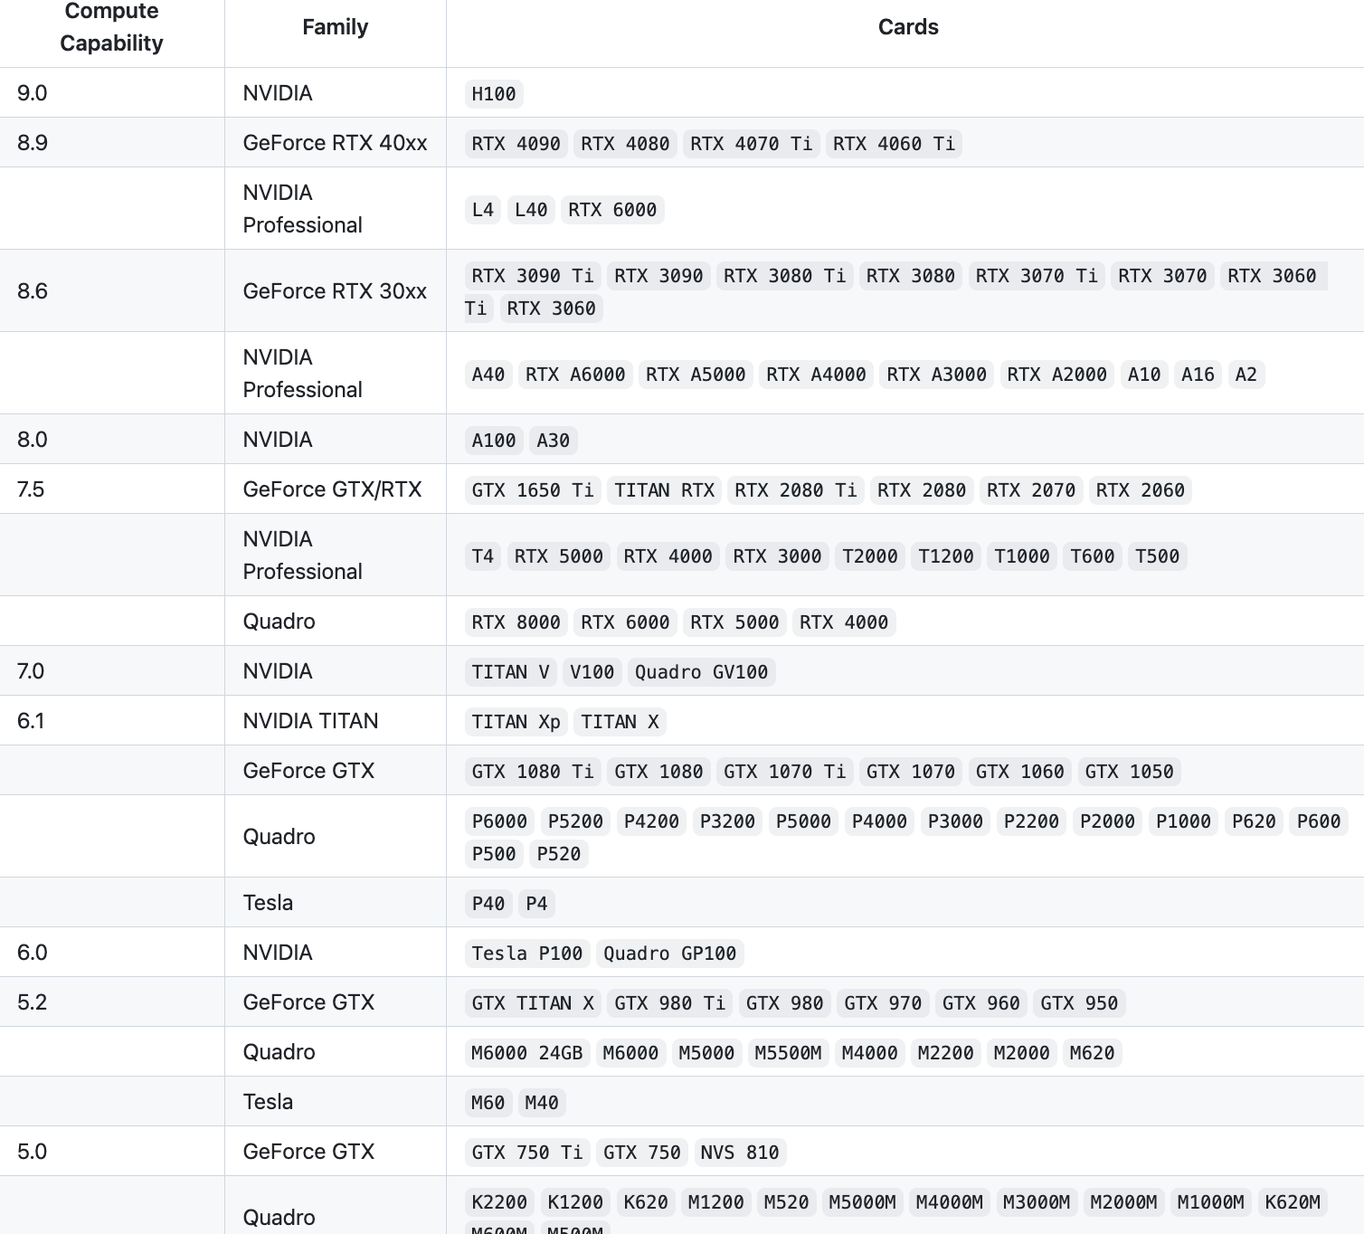The height and width of the screenshot is (1234, 1364).
Task: Select the TITAN Xp card tag
Action: 516,722
